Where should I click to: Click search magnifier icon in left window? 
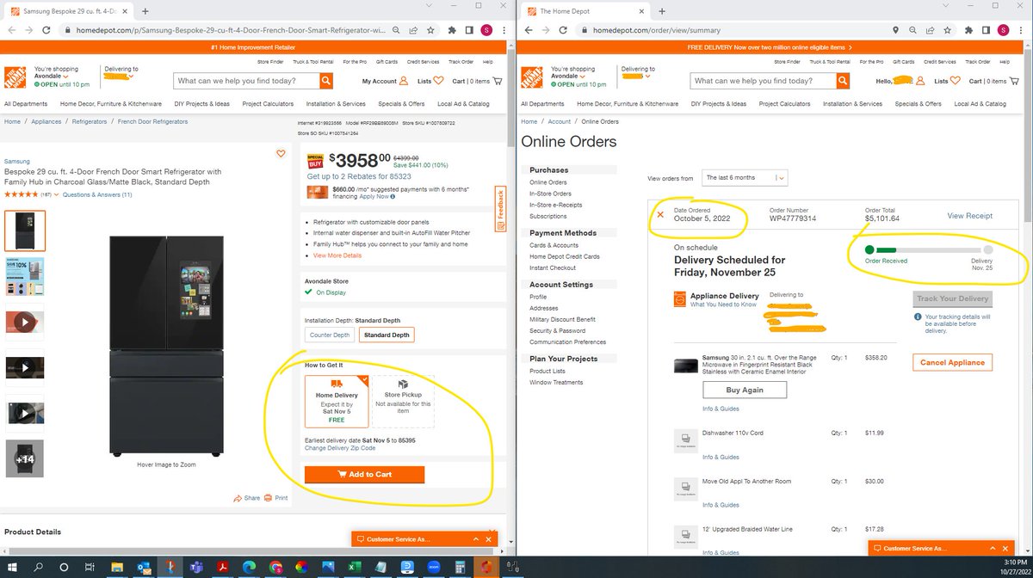click(326, 81)
